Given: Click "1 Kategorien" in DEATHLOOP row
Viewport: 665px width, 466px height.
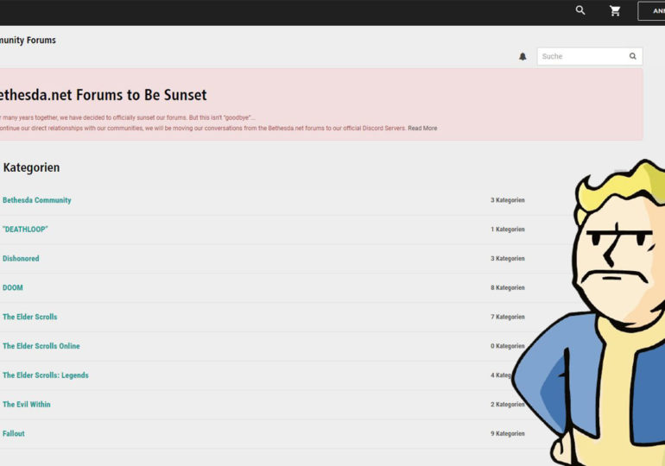Looking at the screenshot, I should point(508,230).
